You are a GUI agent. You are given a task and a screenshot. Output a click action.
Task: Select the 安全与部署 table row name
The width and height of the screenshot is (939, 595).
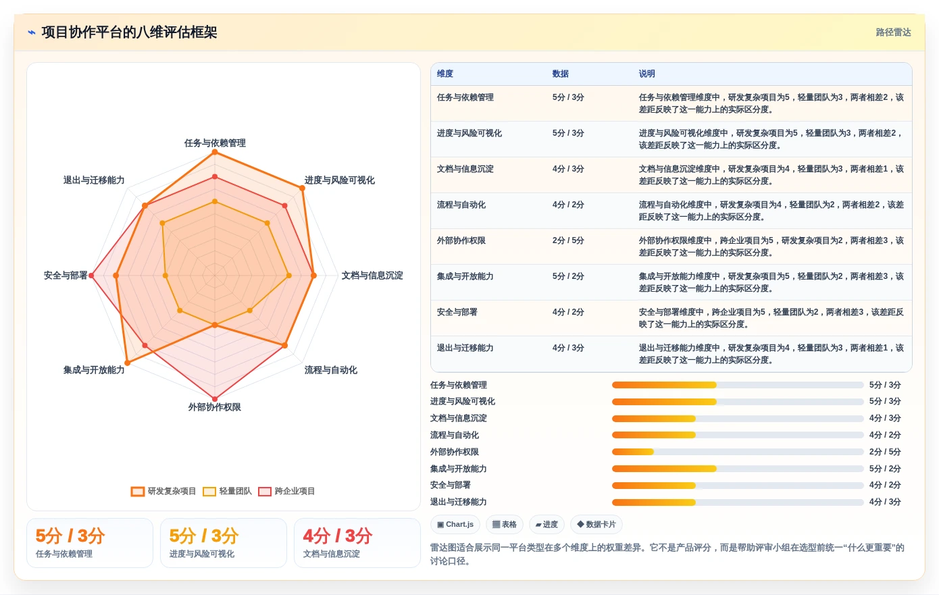click(x=457, y=312)
